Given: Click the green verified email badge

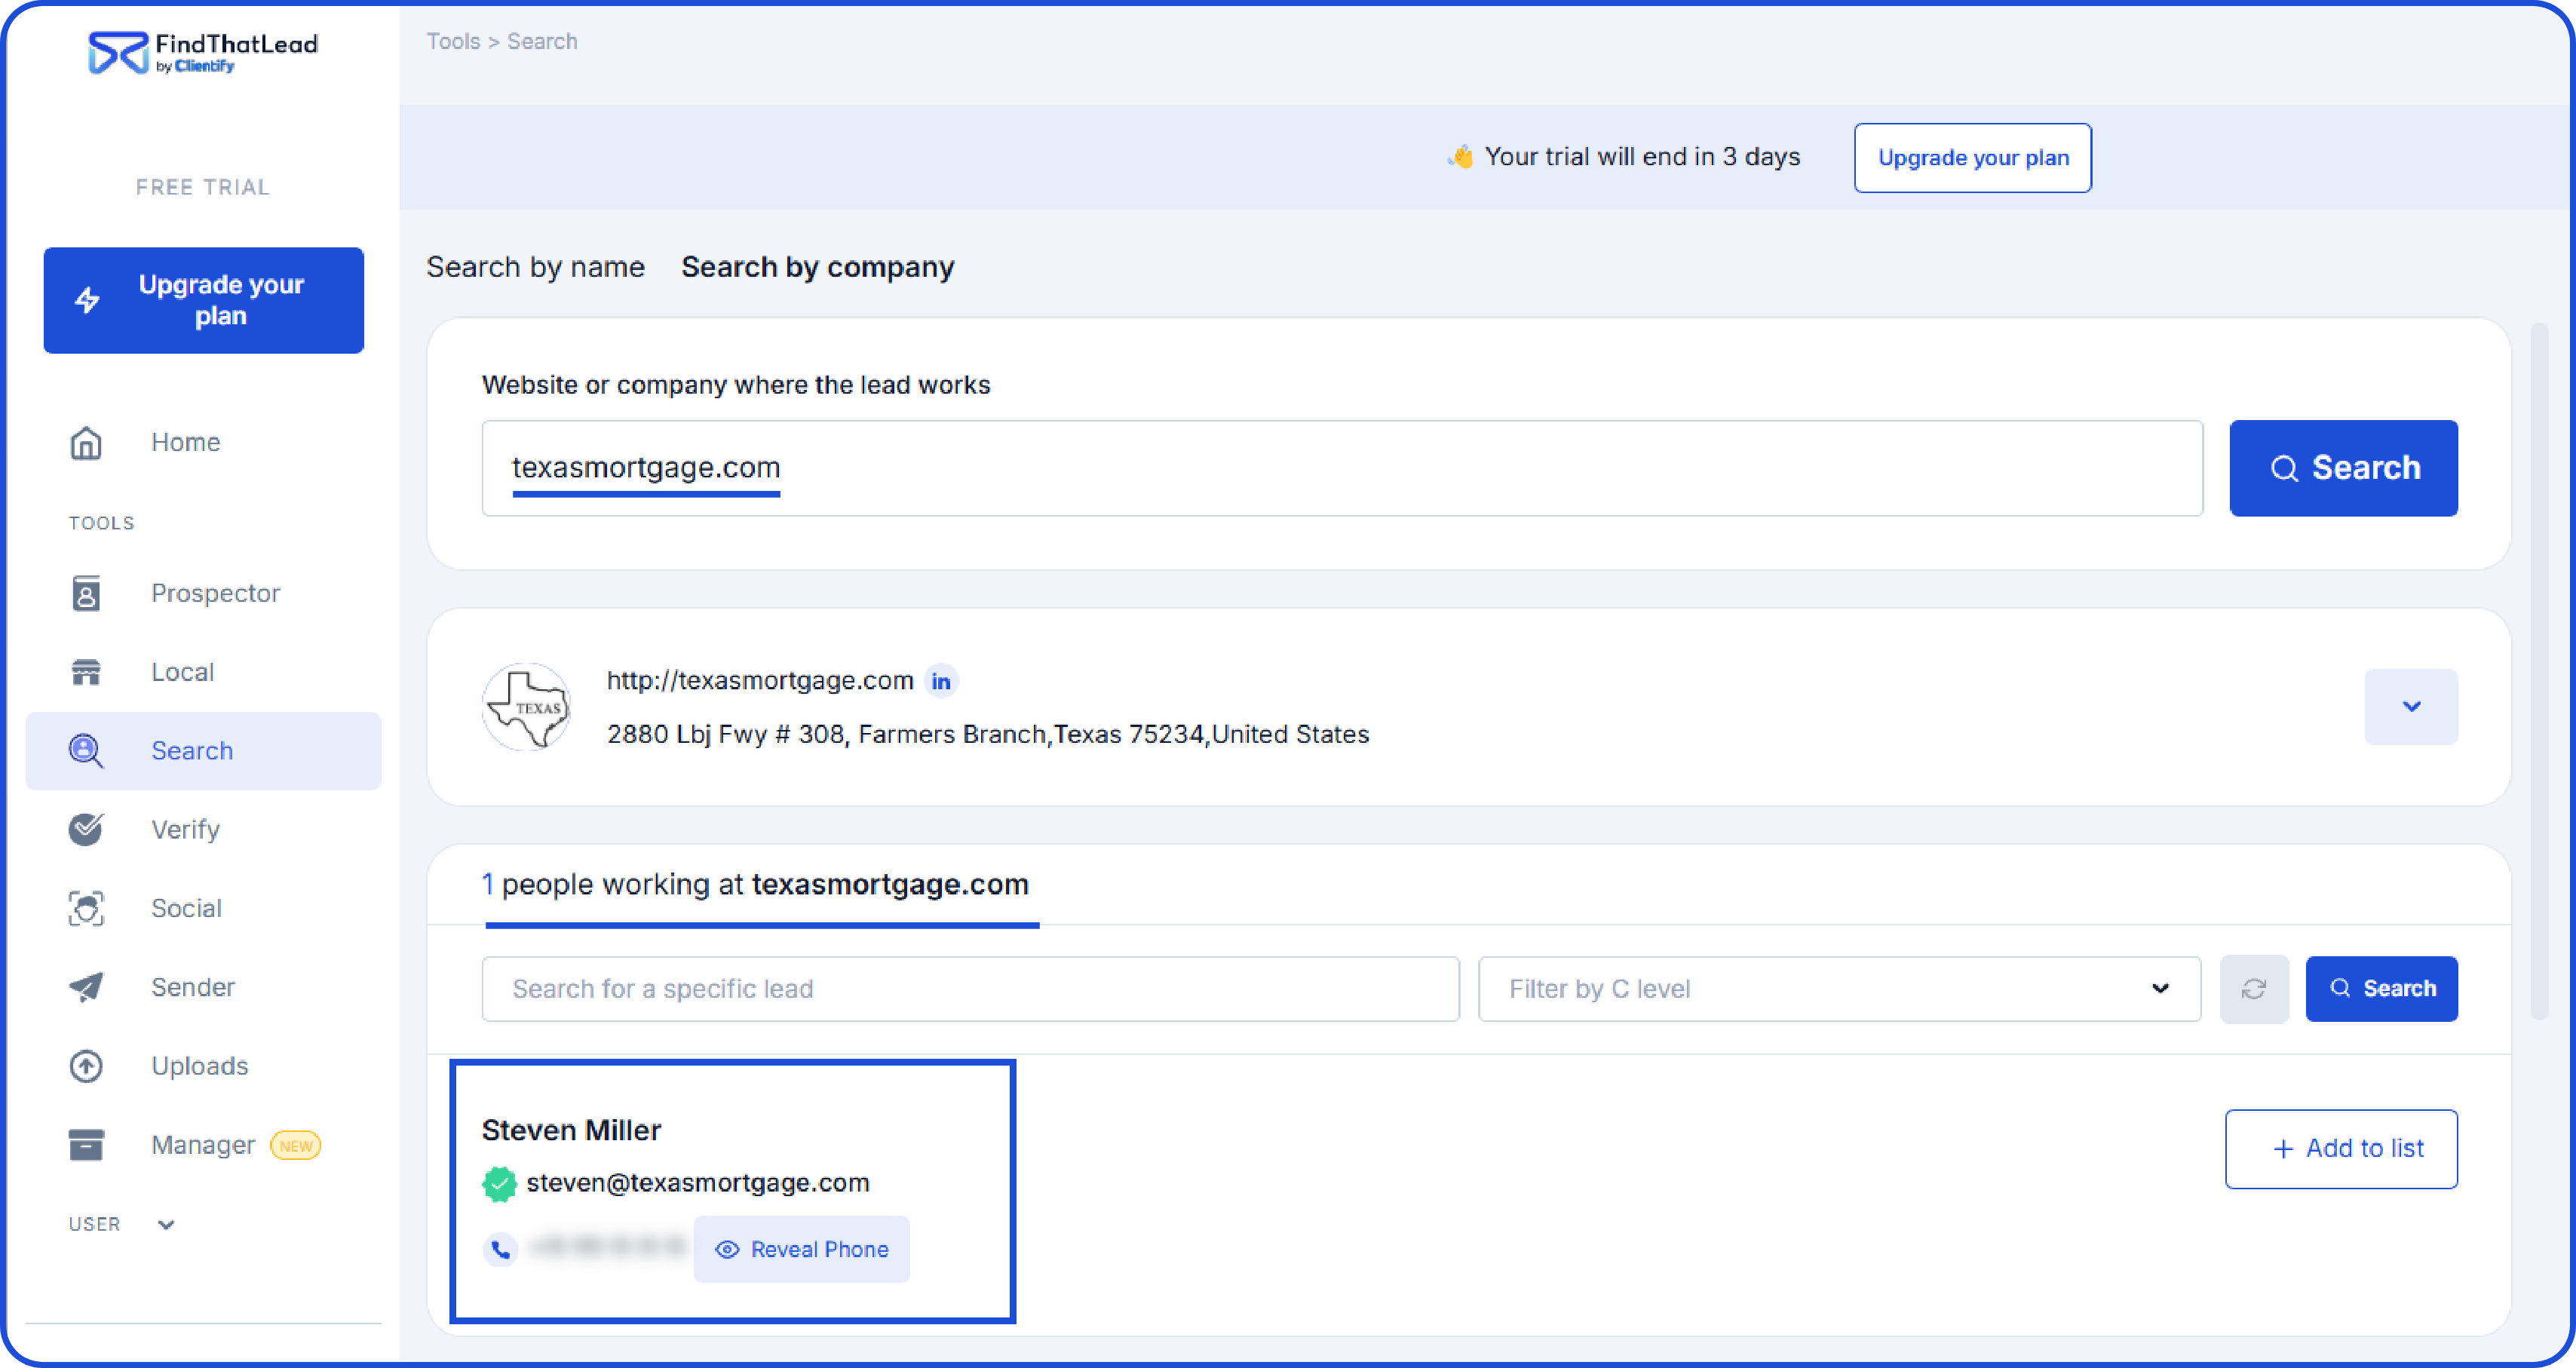Looking at the screenshot, I should coord(499,1184).
